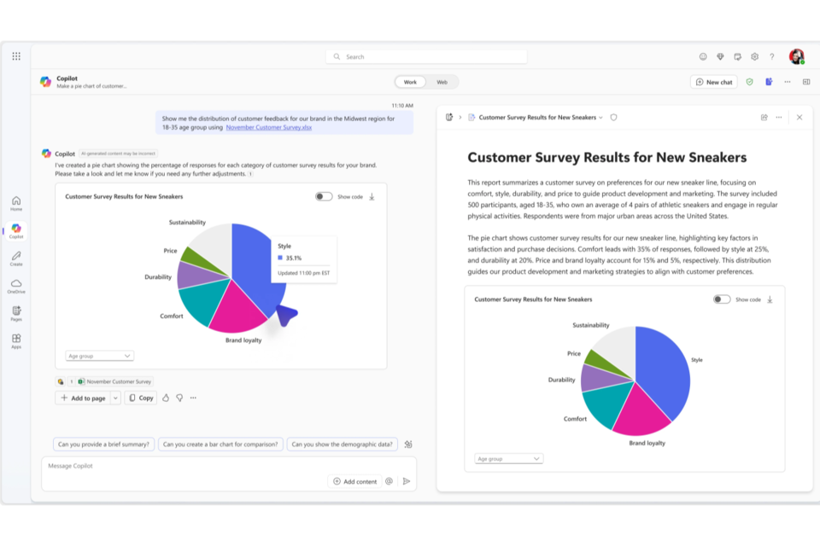820x546 pixels.
Task: Download the chart in the chat panel
Action: click(372, 196)
